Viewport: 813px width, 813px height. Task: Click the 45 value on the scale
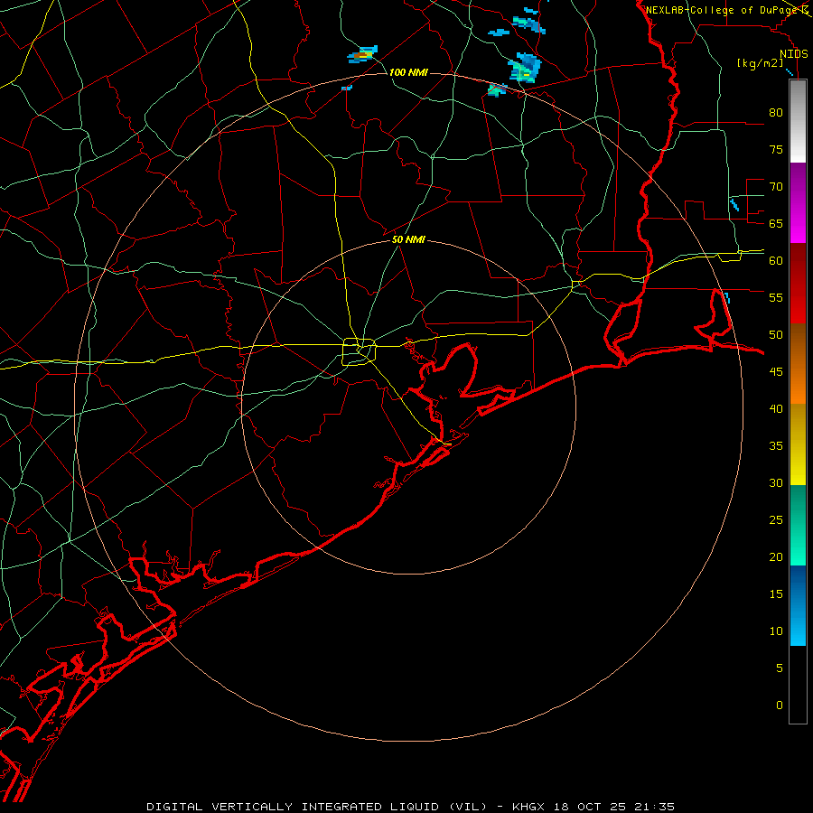(x=776, y=372)
